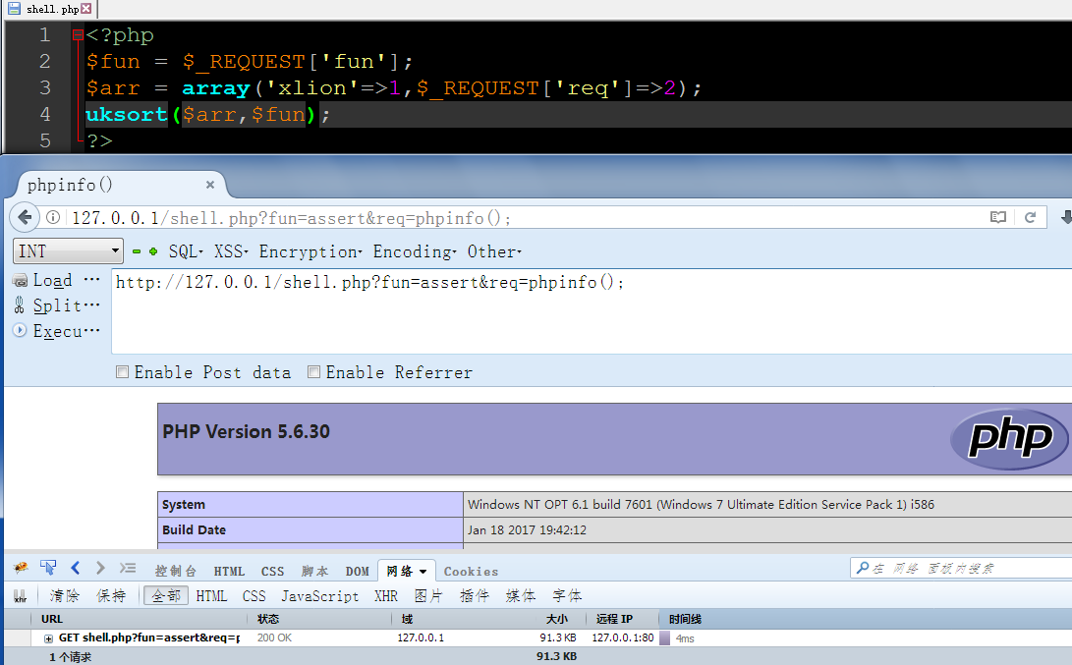
Task: Switch to Firebug 脚本 tab
Action: [x=314, y=571]
